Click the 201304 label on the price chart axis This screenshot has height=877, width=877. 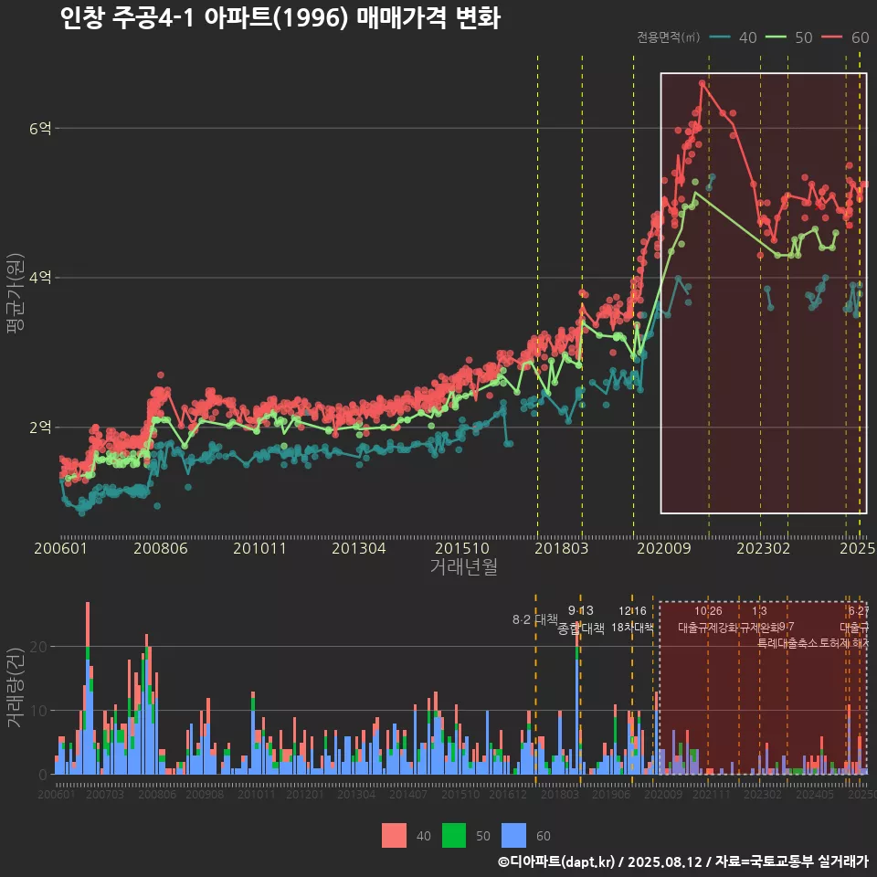point(358,548)
